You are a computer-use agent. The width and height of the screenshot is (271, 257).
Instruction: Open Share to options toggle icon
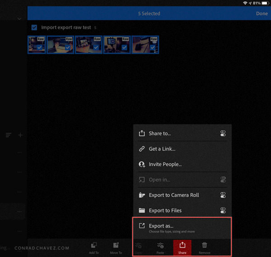pyautogui.click(x=223, y=133)
